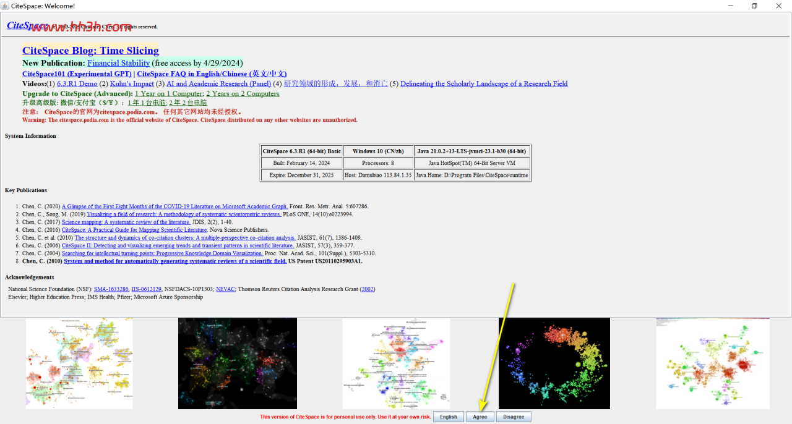Click the Java Home path table cell

[471, 175]
